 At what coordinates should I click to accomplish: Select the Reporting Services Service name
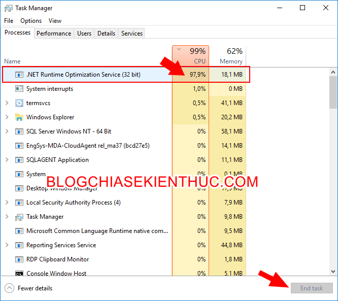tap(61, 245)
